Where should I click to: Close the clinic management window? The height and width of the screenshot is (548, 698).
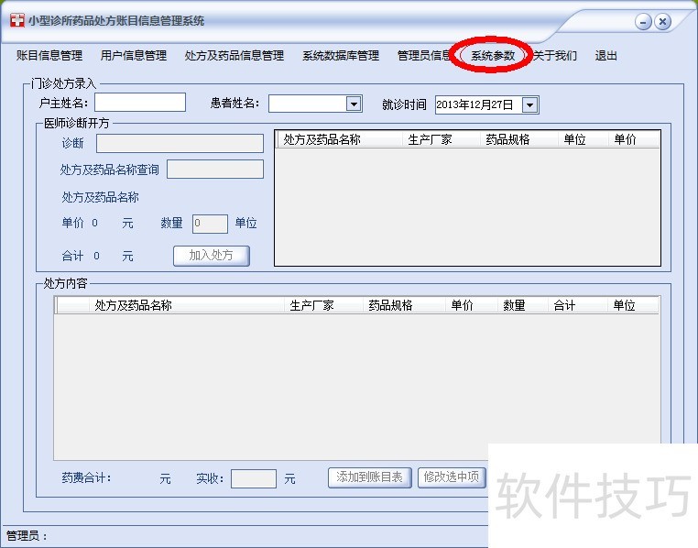coord(663,22)
